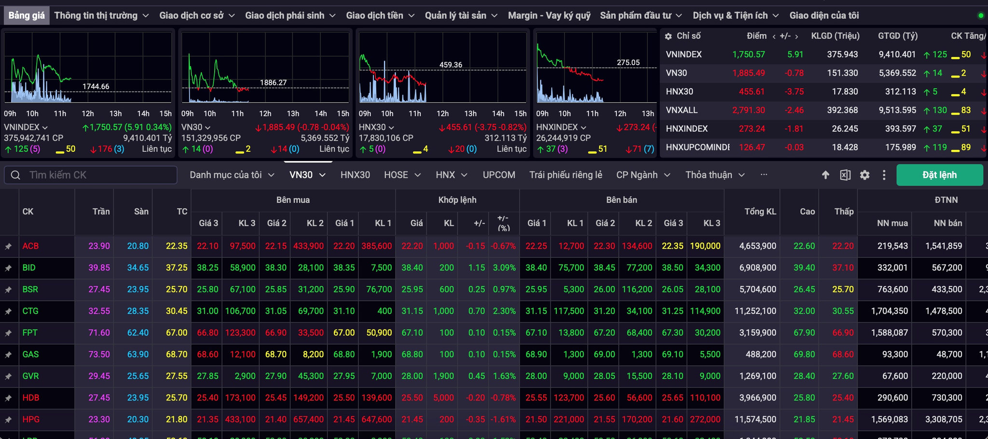988x439 pixels.
Task: Click the search magnifier icon
Action: coord(15,175)
